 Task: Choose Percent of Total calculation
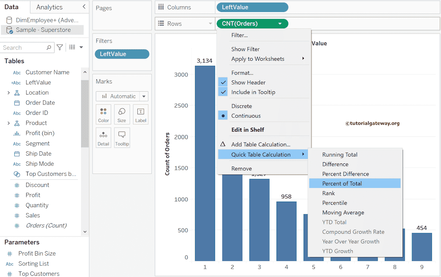pyautogui.click(x=342, y=184)
